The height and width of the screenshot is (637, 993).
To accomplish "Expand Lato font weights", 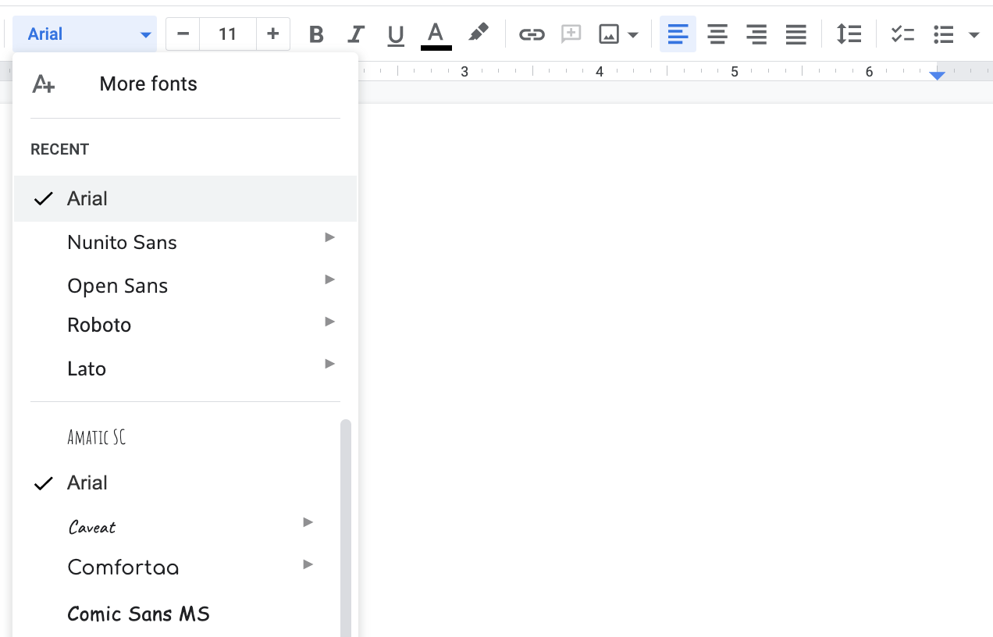I will [x=330, y=364].
